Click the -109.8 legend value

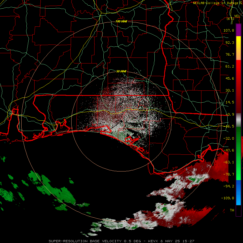pyautogui.click(x=228, y=198)
